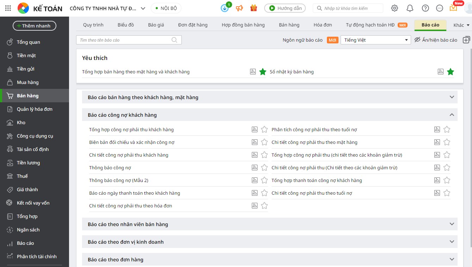Screen dimensions: 472x267
Task: Star Phân tích công nợ phải thu theo tuổi nợ
Action: click(x=447, y=129)
